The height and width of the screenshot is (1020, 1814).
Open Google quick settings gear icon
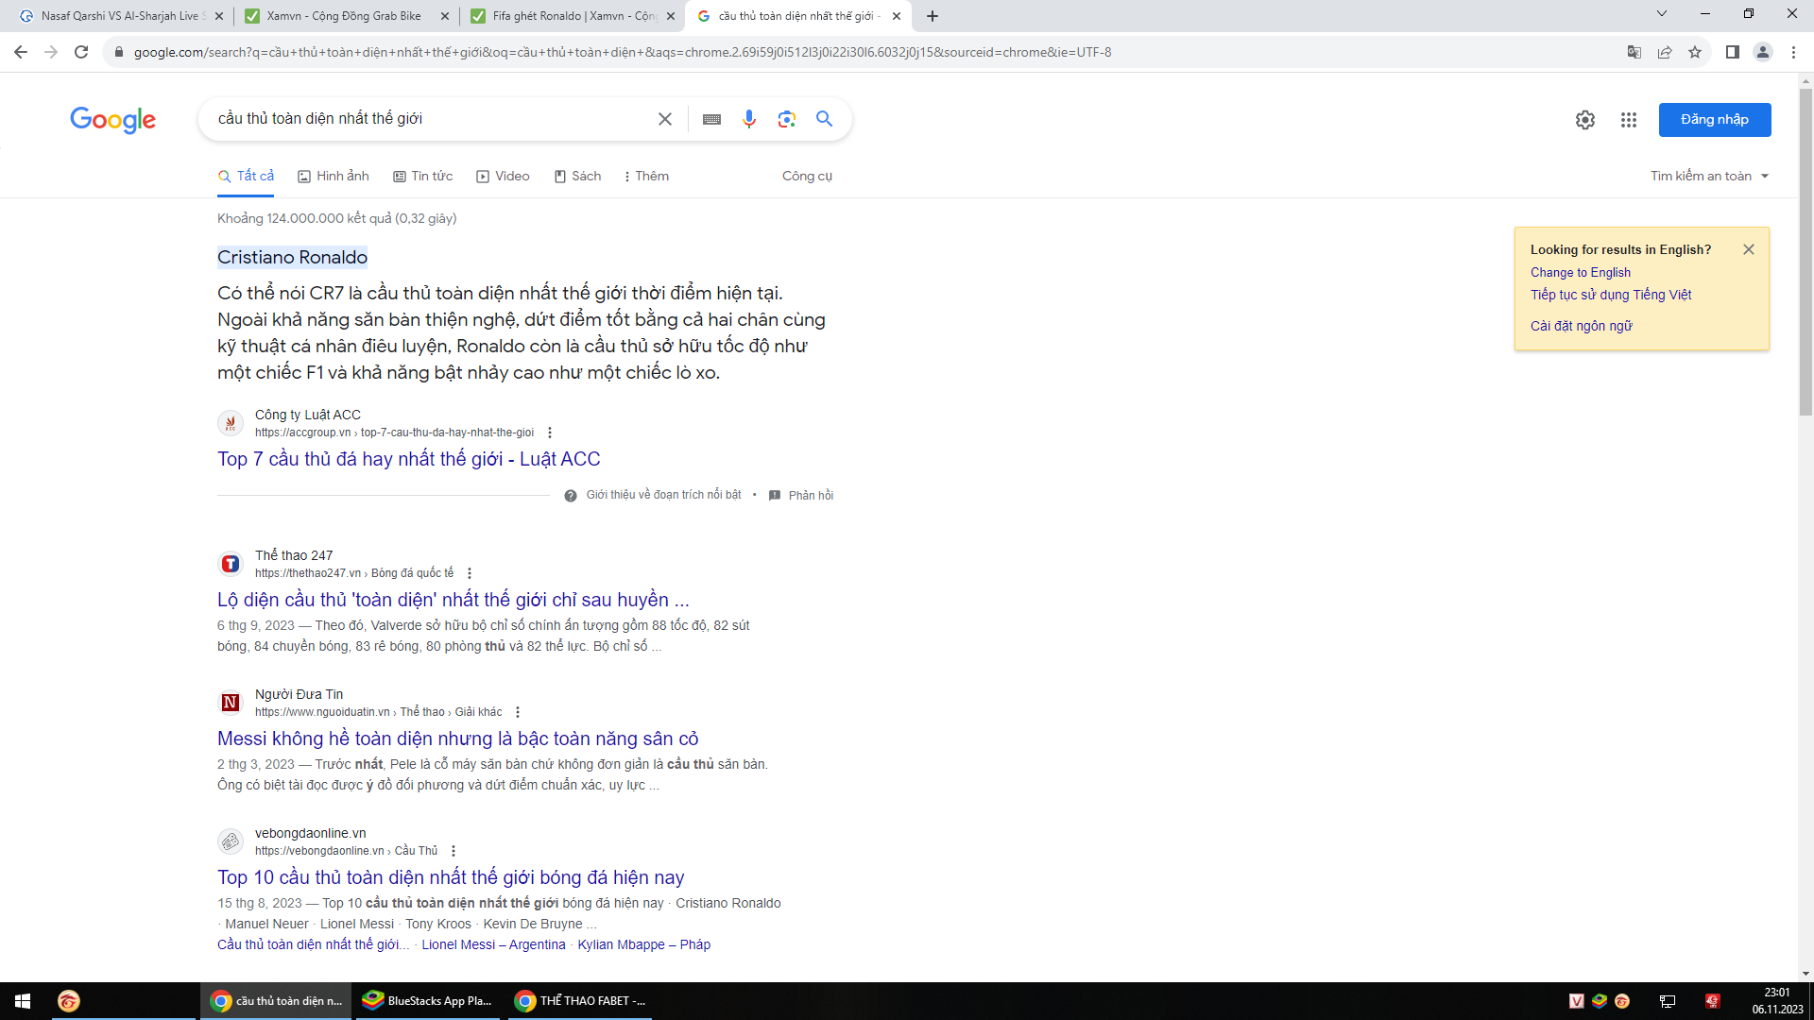[1585, 120]
